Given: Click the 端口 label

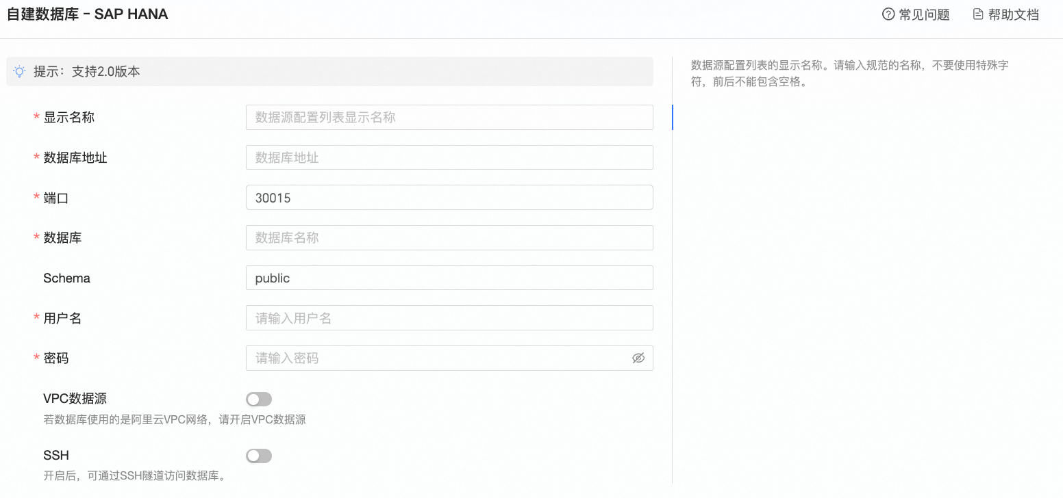Looking at the screenshot, I should point(56,198).
